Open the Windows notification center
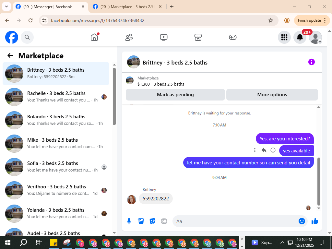Image resolution: width=332 pixels, height=249 pixels. pyautogui.click(x=321, y=243)
